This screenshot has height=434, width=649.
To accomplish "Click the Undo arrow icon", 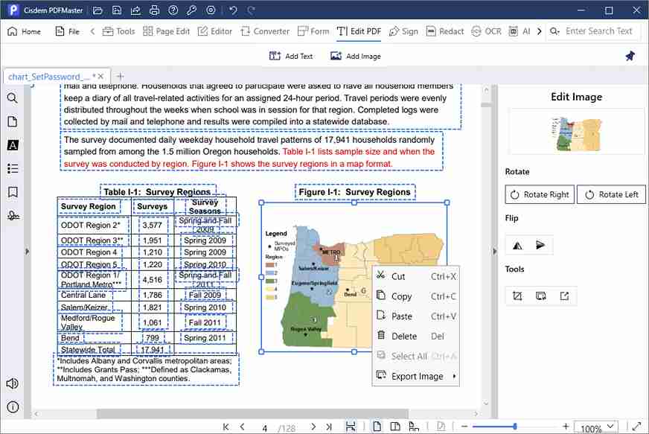I will (233, 10).
